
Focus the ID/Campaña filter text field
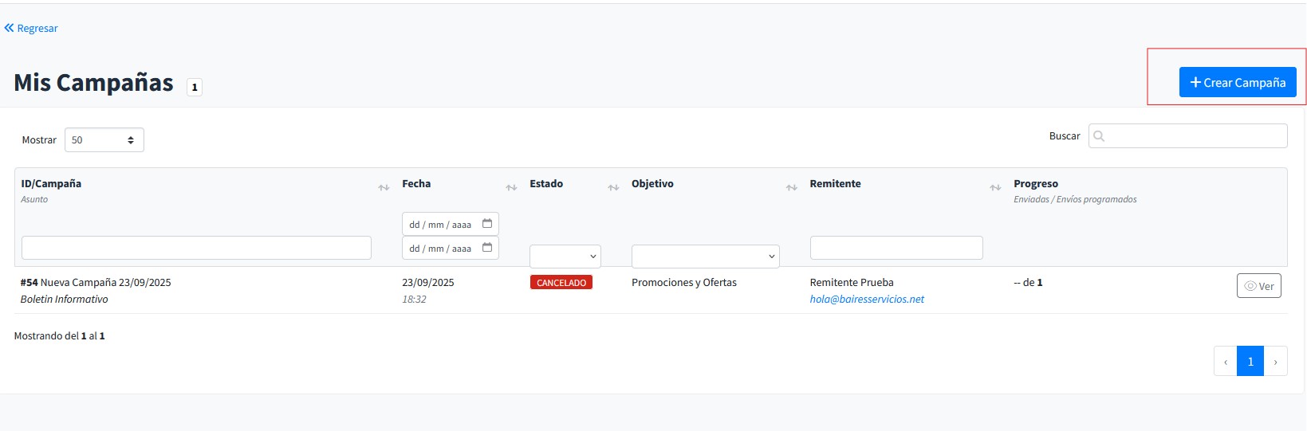196,248
